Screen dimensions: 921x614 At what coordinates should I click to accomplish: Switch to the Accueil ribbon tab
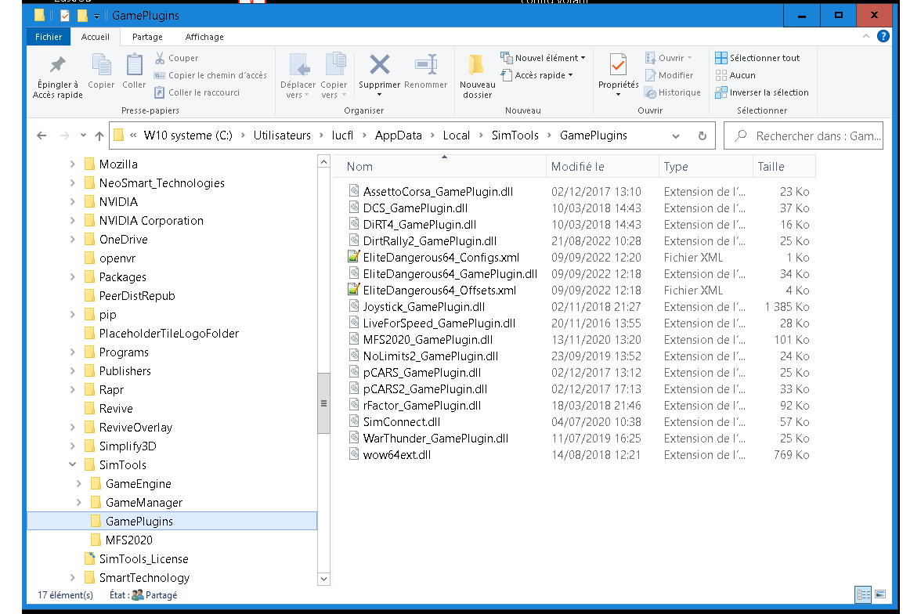[96, 37]
